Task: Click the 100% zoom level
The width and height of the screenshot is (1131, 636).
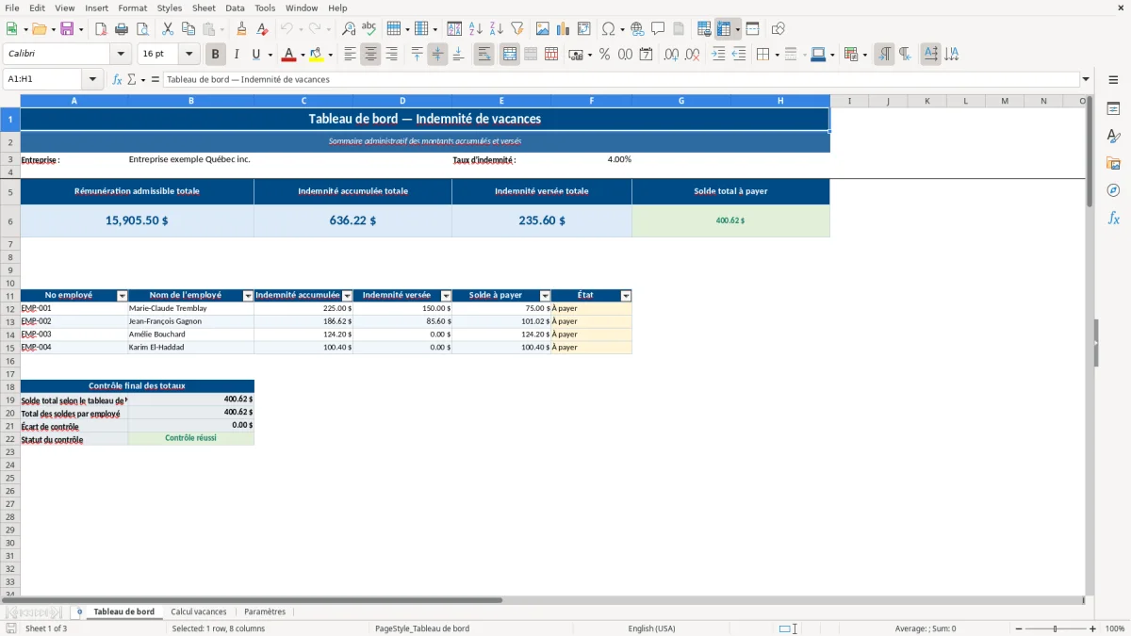Action: (1115, 628)
